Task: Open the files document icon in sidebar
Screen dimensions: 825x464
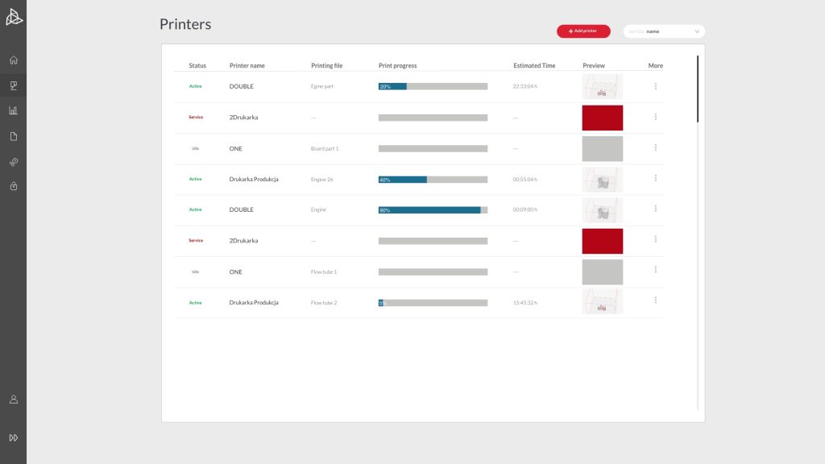Action: click(14, 136)
